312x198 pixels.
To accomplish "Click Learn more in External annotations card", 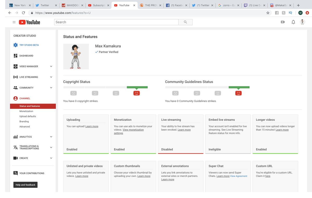I will tap(168, 180).
